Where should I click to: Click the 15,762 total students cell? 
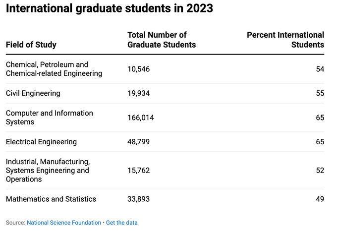[x=139, y=171]
